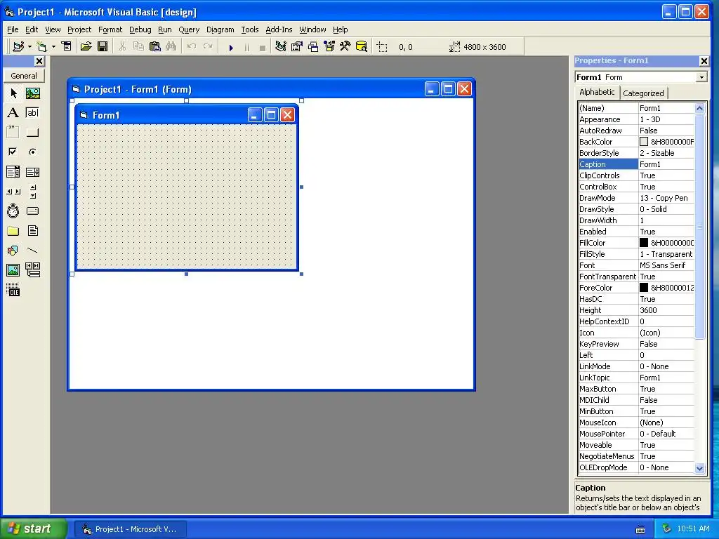
Task: Open the Debug menu
Action: pos(140,29)
